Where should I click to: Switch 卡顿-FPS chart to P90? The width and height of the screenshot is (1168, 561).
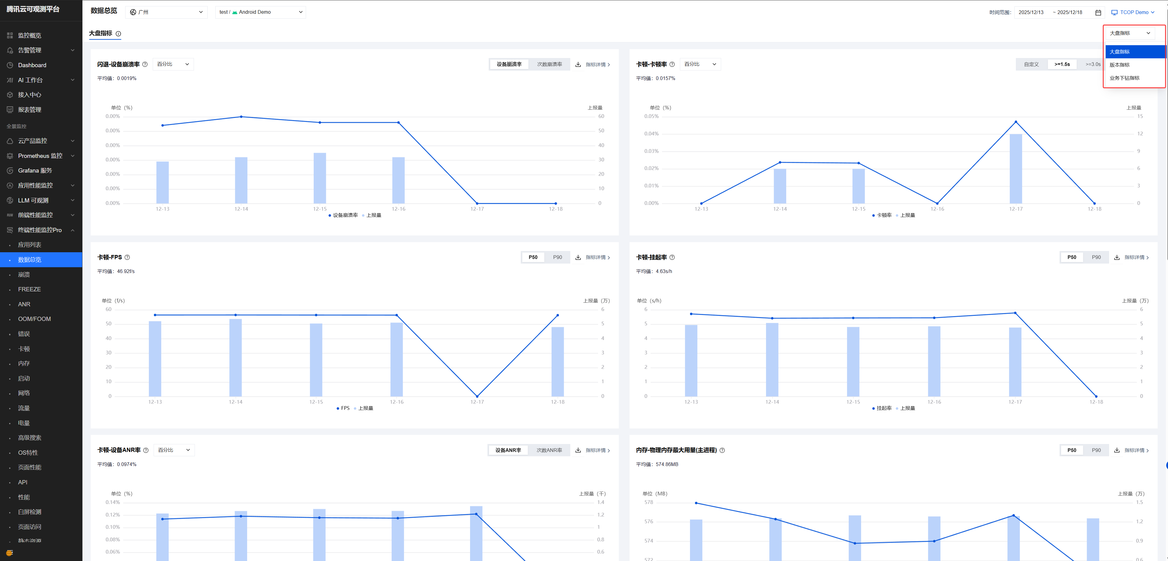pos(557,257)
